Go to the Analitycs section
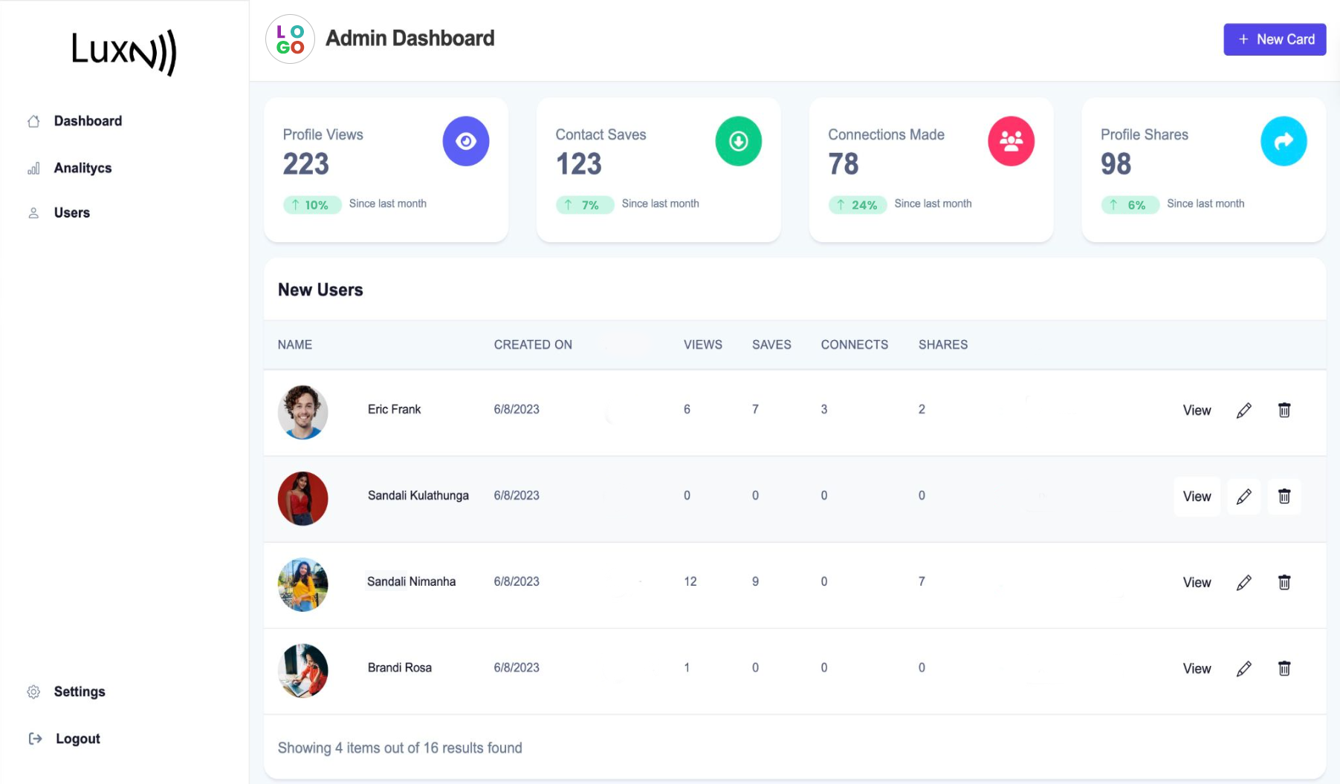The height and width of the screenshot is (784, 1340). tap(82, 168)
